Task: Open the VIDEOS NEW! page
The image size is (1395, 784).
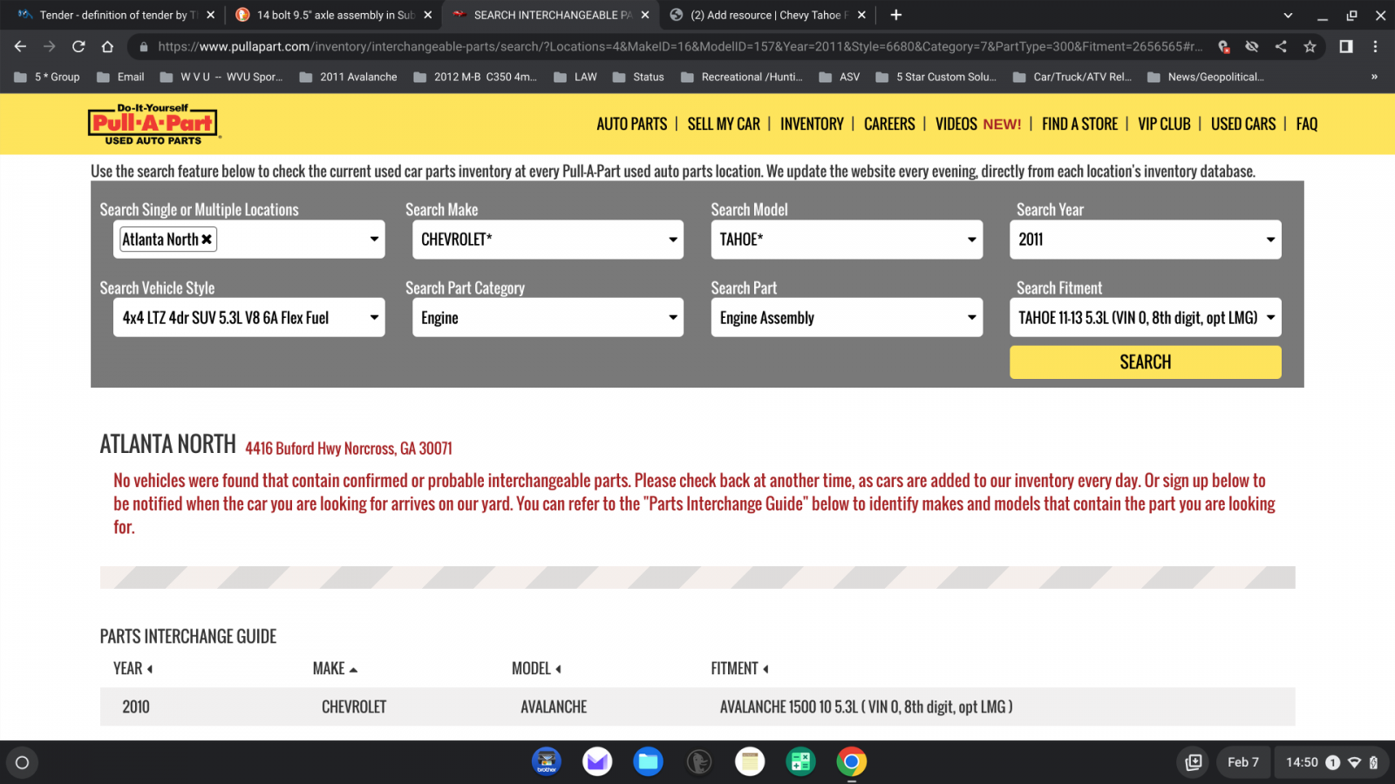Action: (x=978, y=124)
